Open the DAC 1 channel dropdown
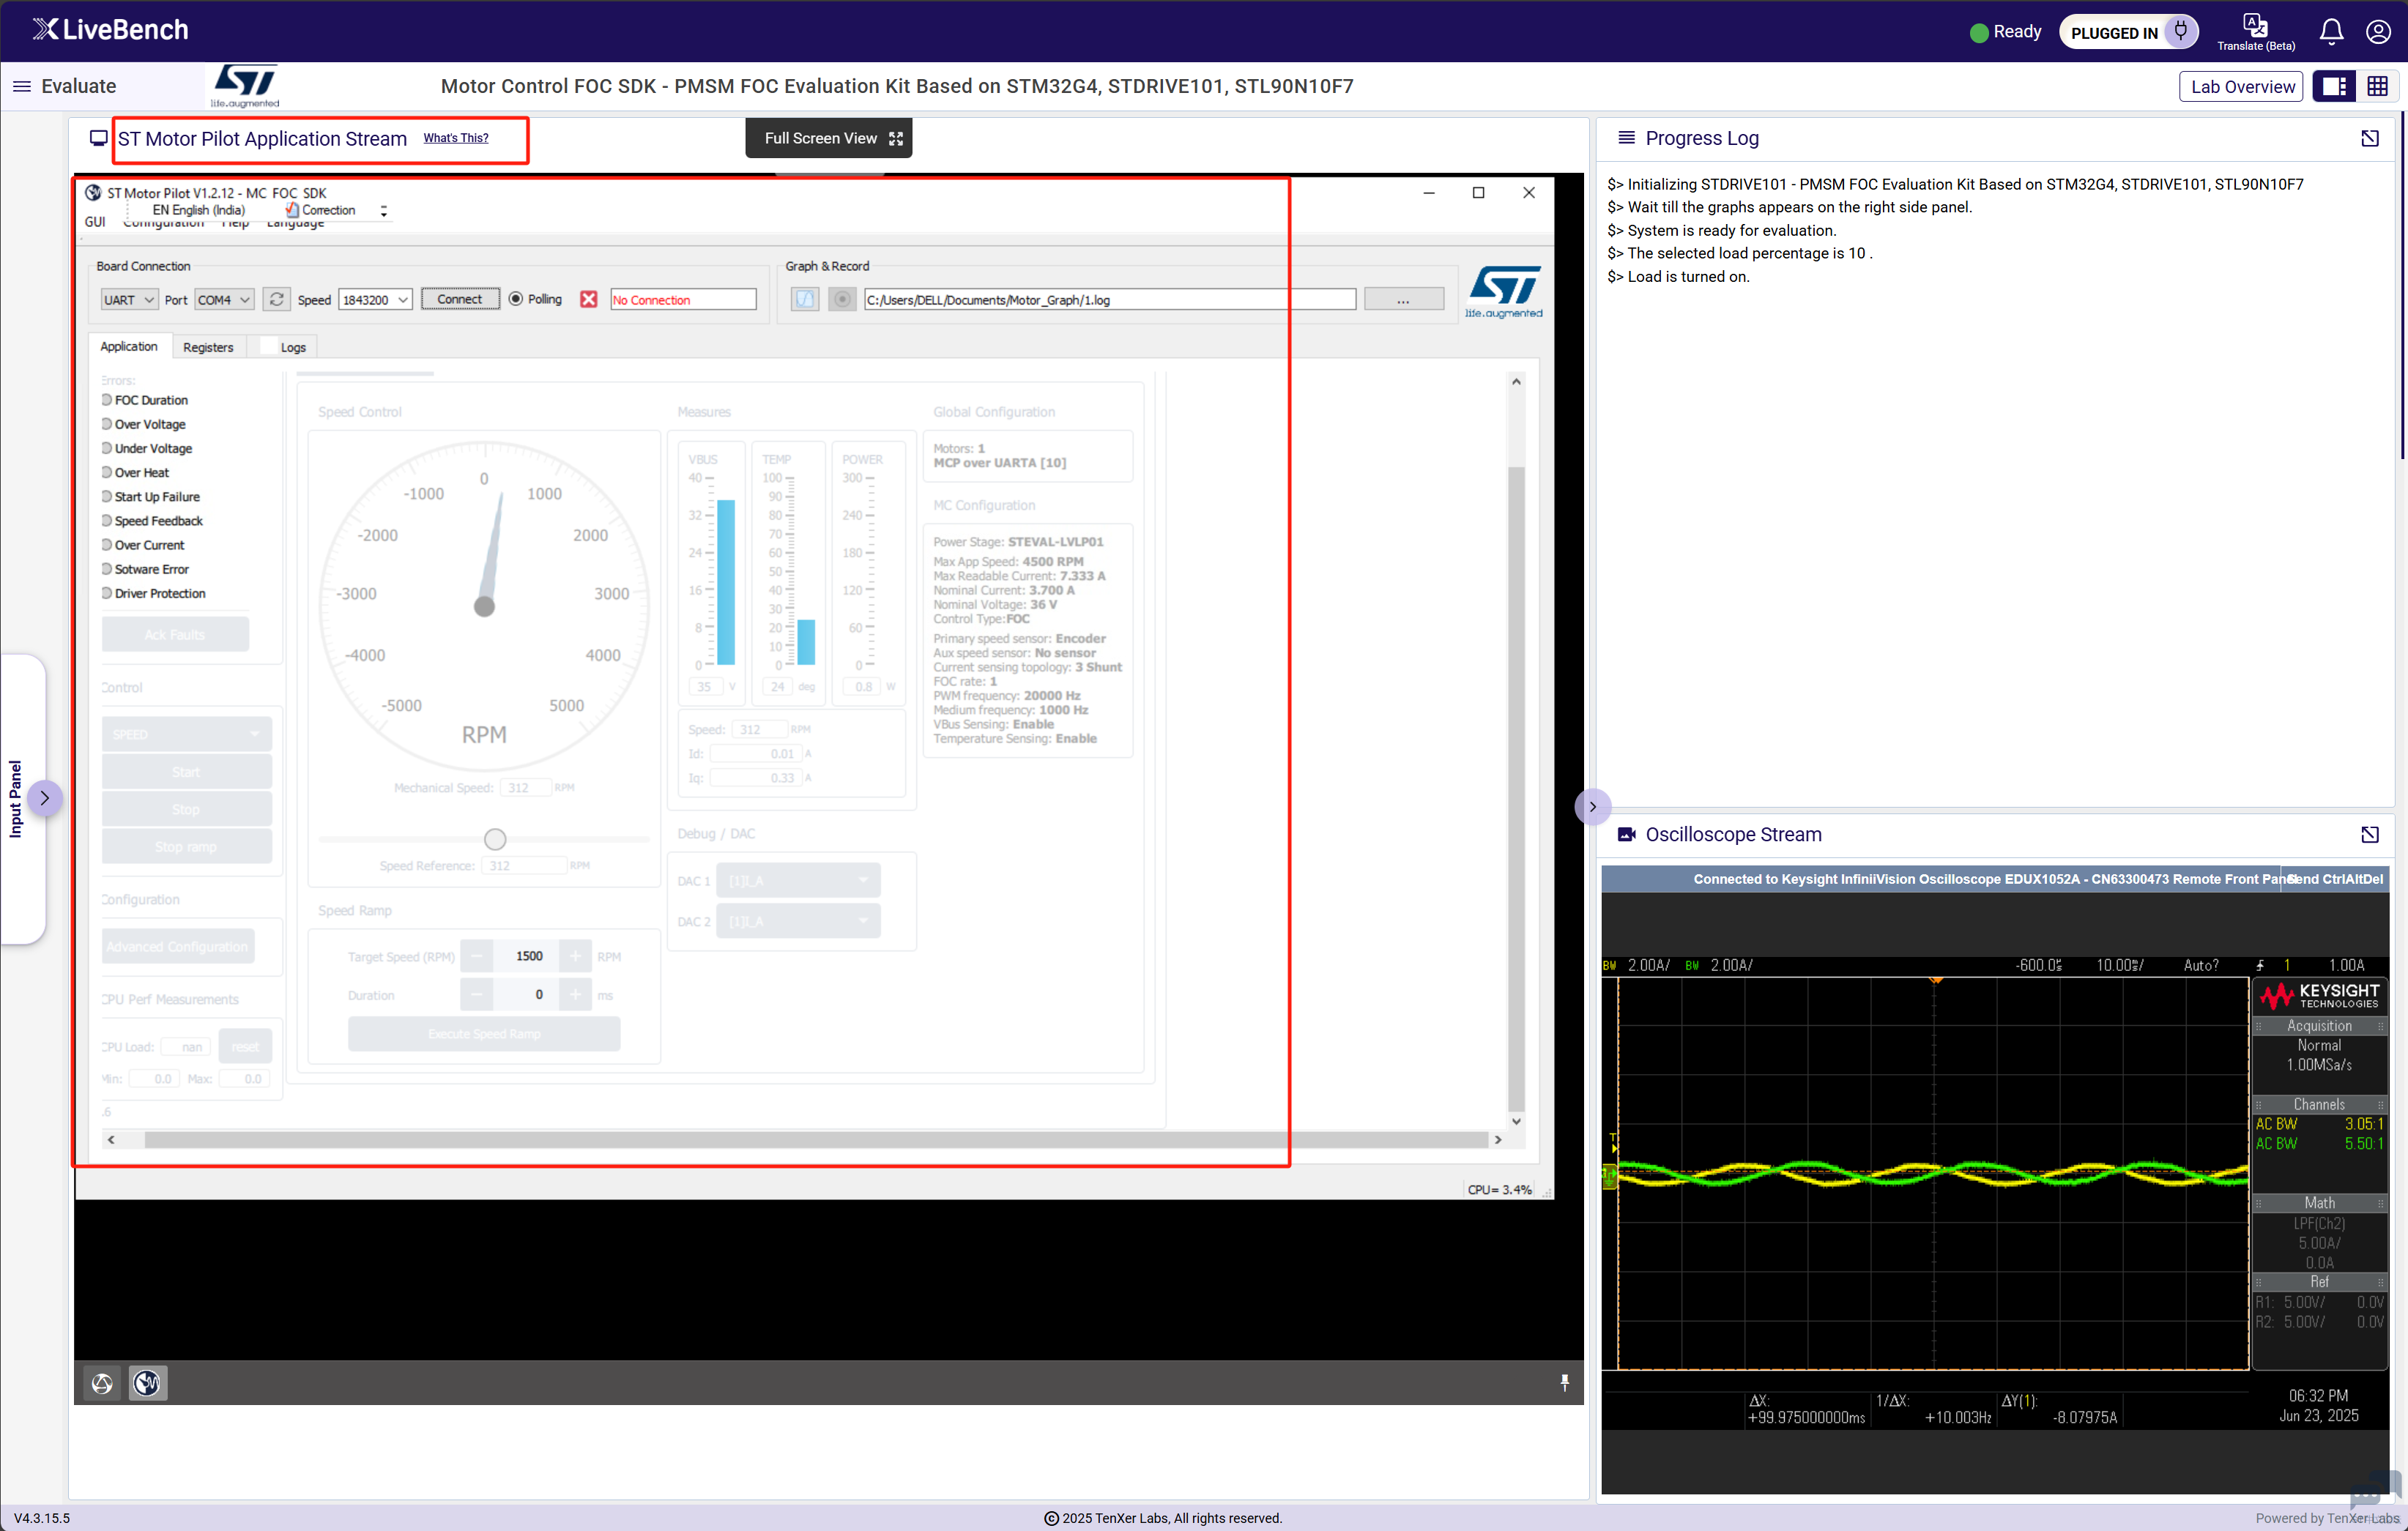Screen dimensions: 2408x1531 pos(798,881)
